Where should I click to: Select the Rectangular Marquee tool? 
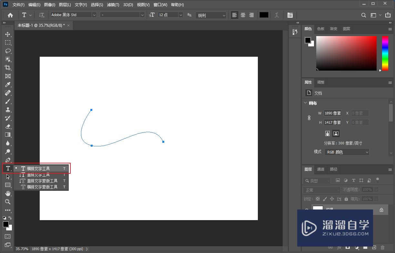coord(8,43)
